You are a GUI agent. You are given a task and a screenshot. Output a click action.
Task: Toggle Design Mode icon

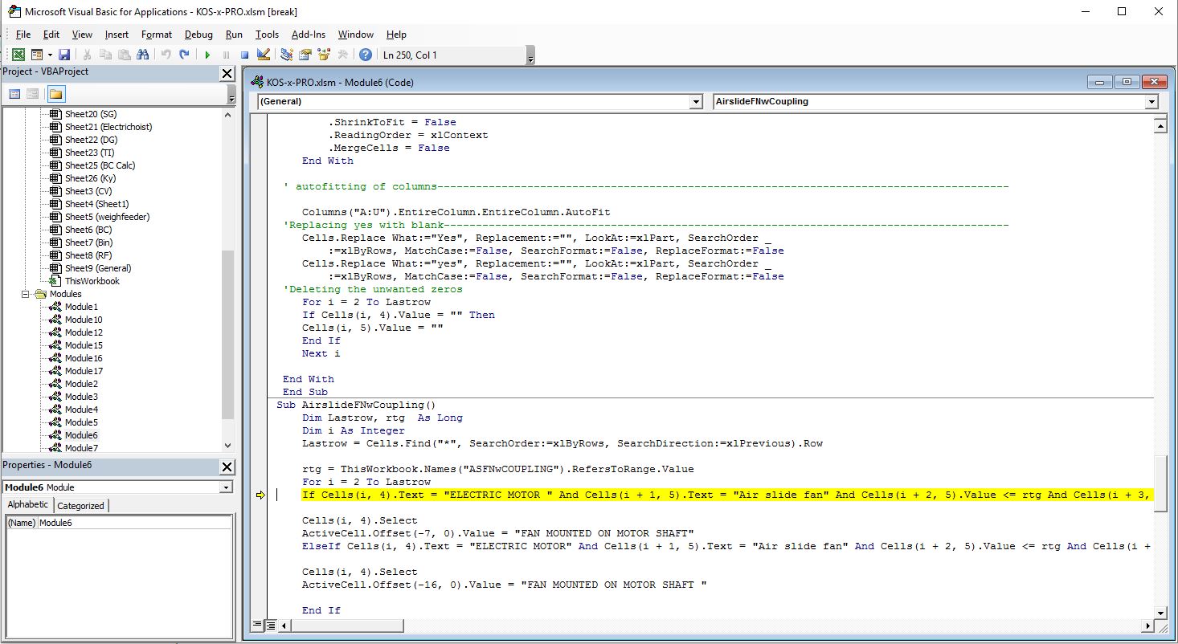click(263, 55)
